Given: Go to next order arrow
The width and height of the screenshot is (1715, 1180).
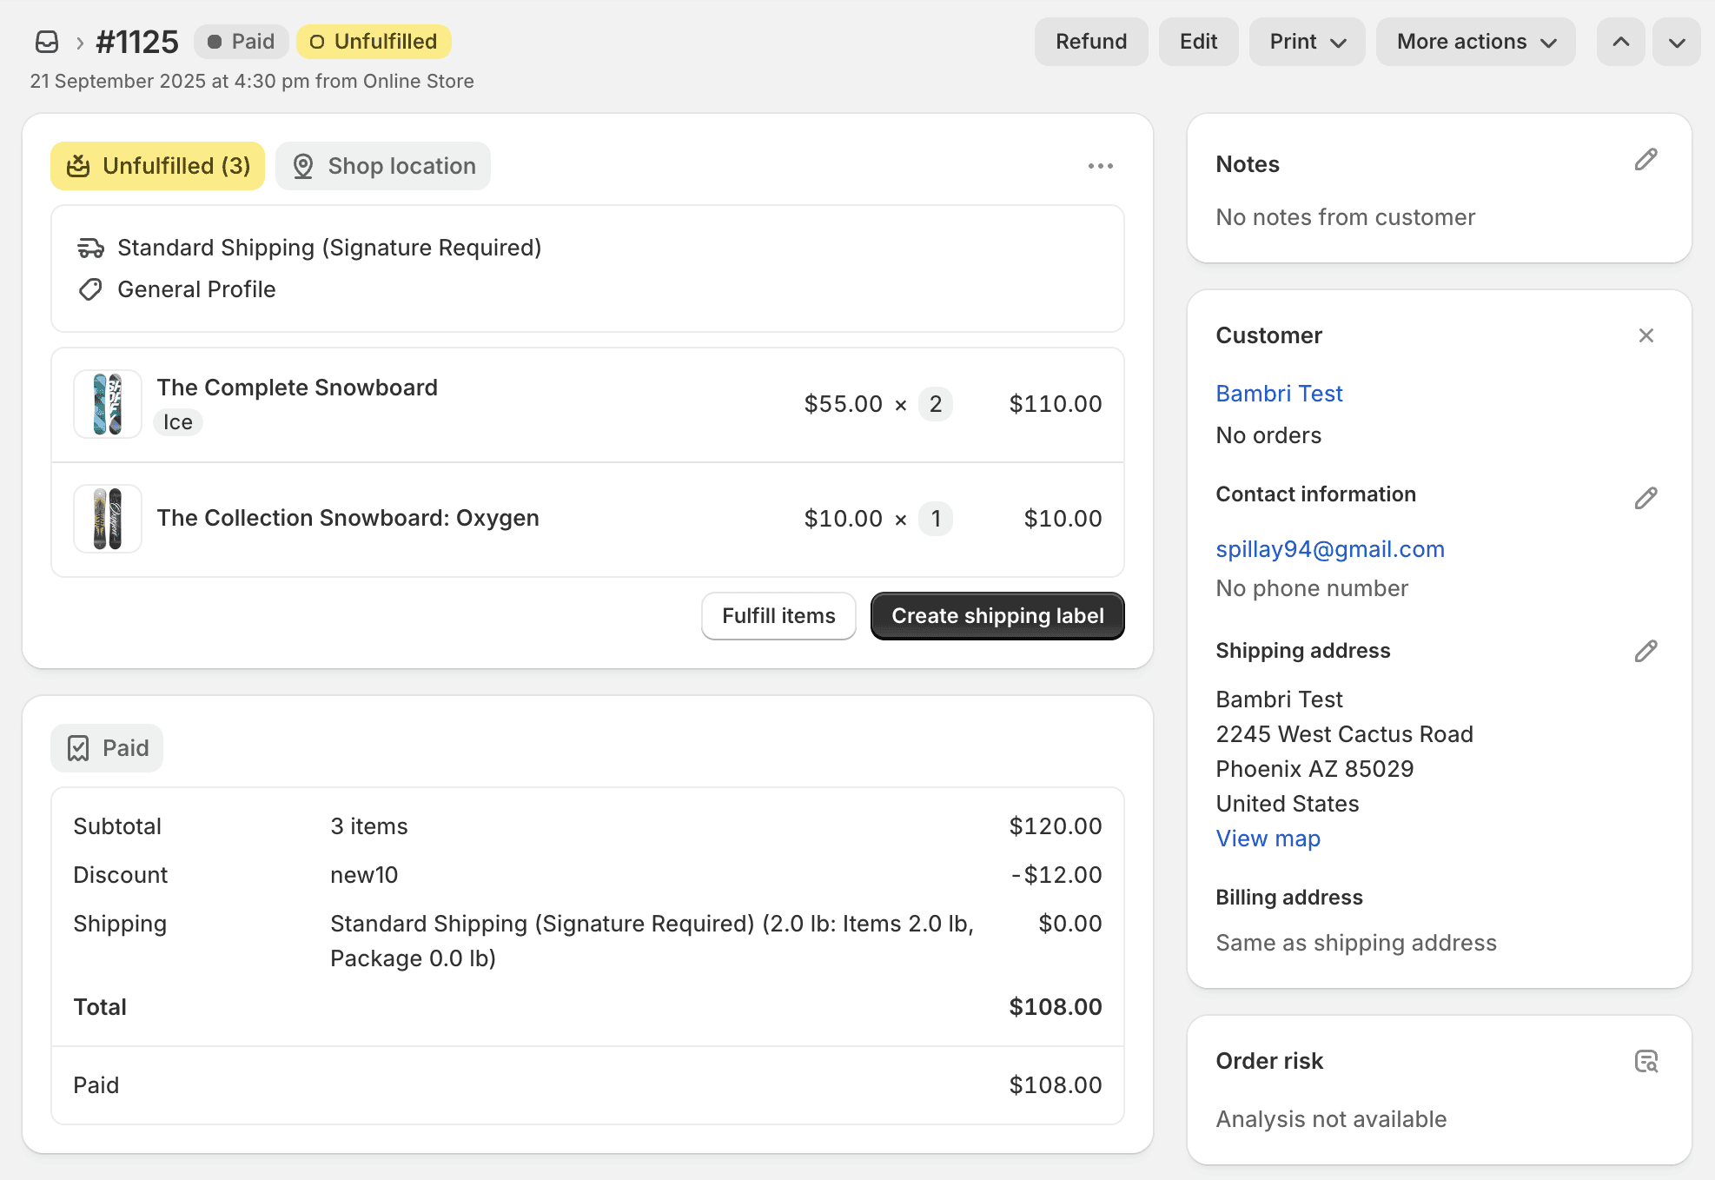Looking at the screenshot, I should [x=1677, y=42].
